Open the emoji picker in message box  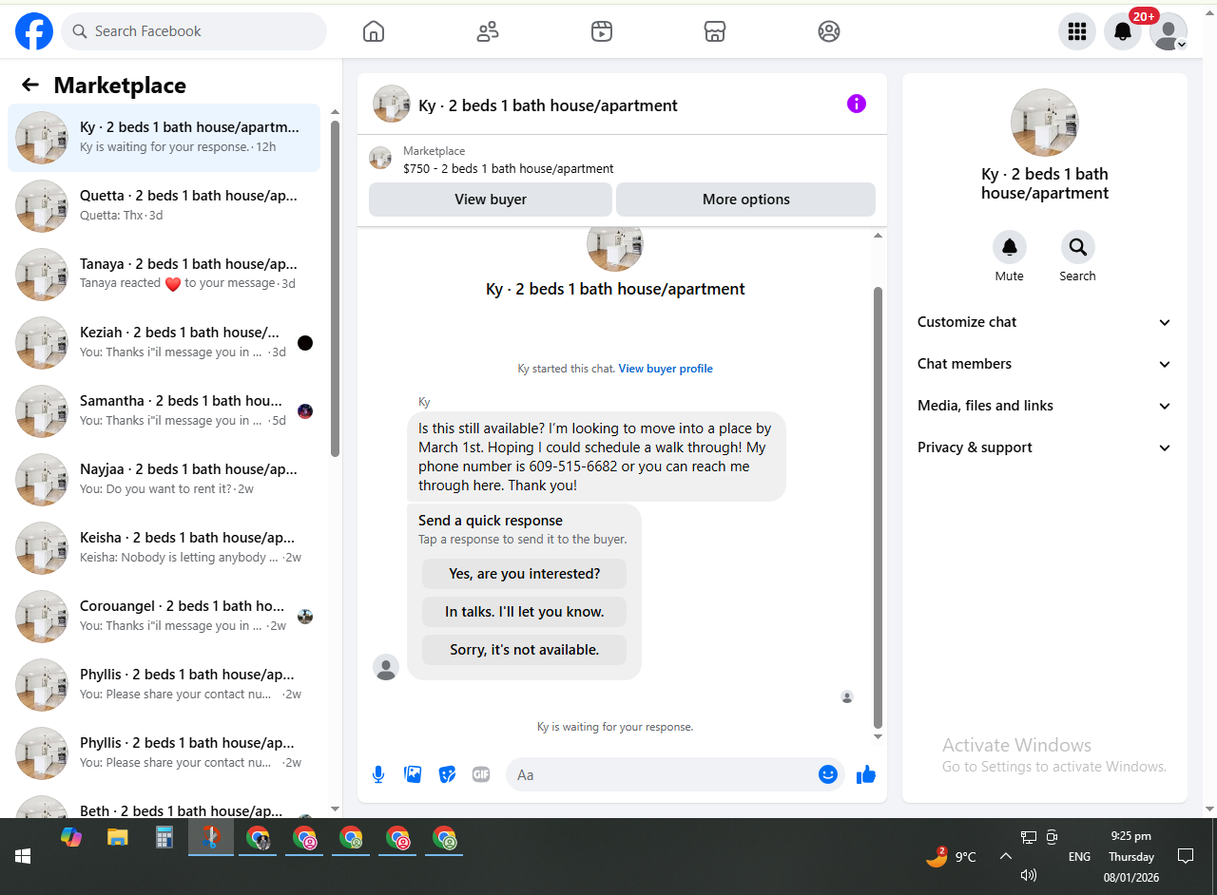[828, 774]
